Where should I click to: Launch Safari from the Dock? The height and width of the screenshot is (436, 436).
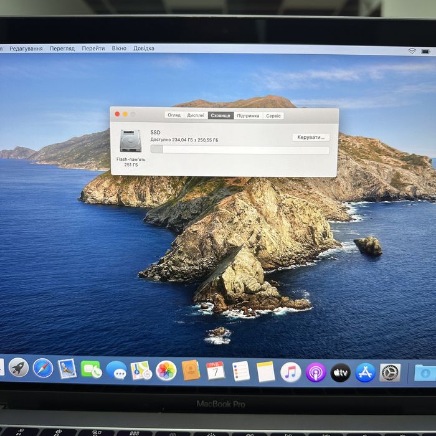[43, 368]
